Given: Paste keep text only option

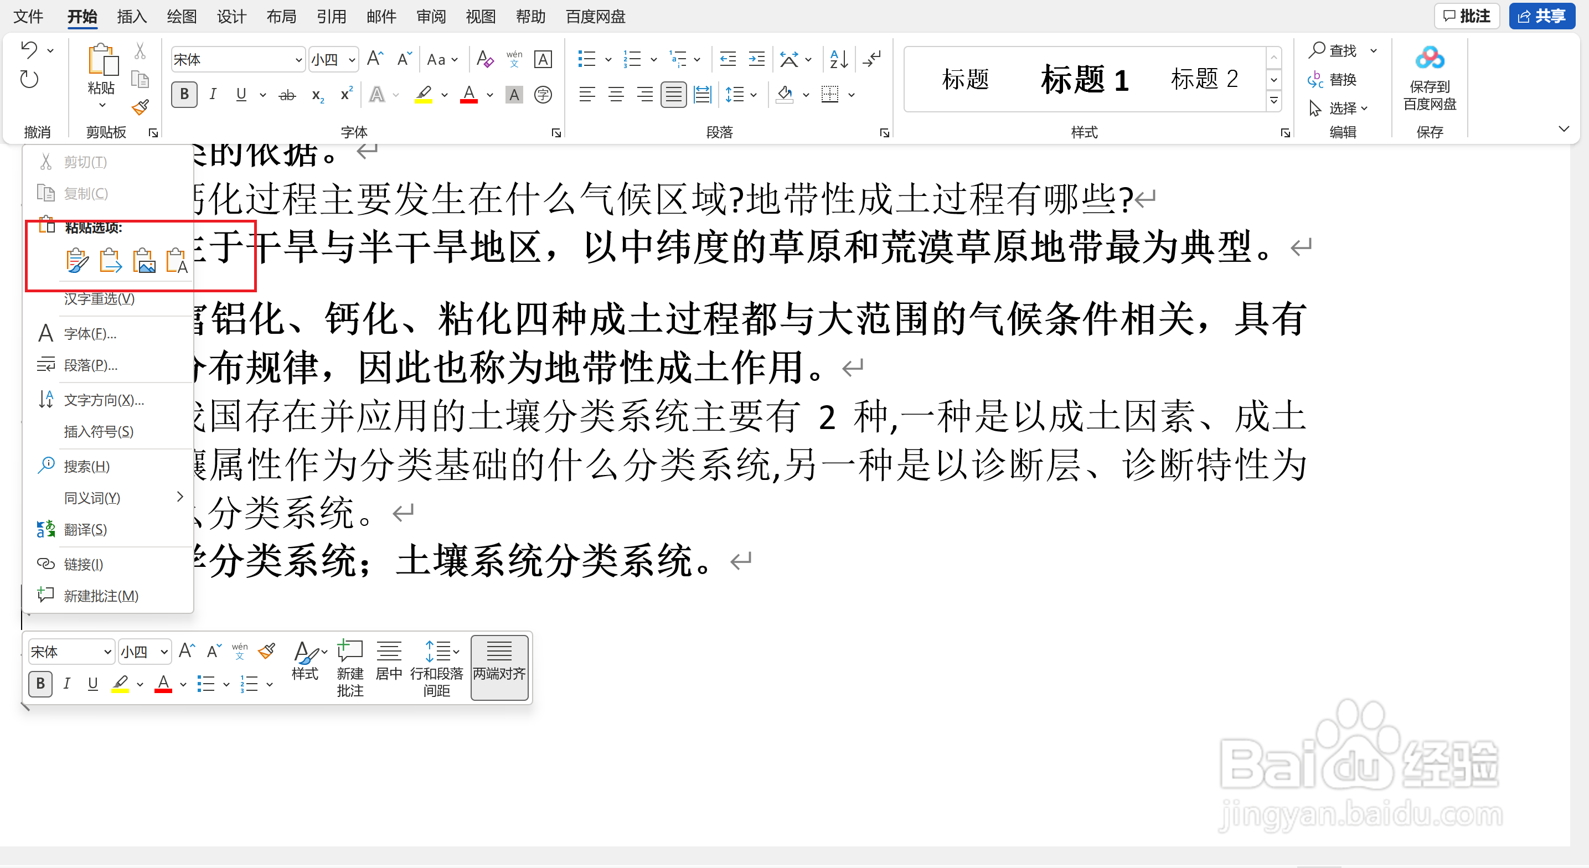Looking at the screenshot, I should [x=177, y=260].
